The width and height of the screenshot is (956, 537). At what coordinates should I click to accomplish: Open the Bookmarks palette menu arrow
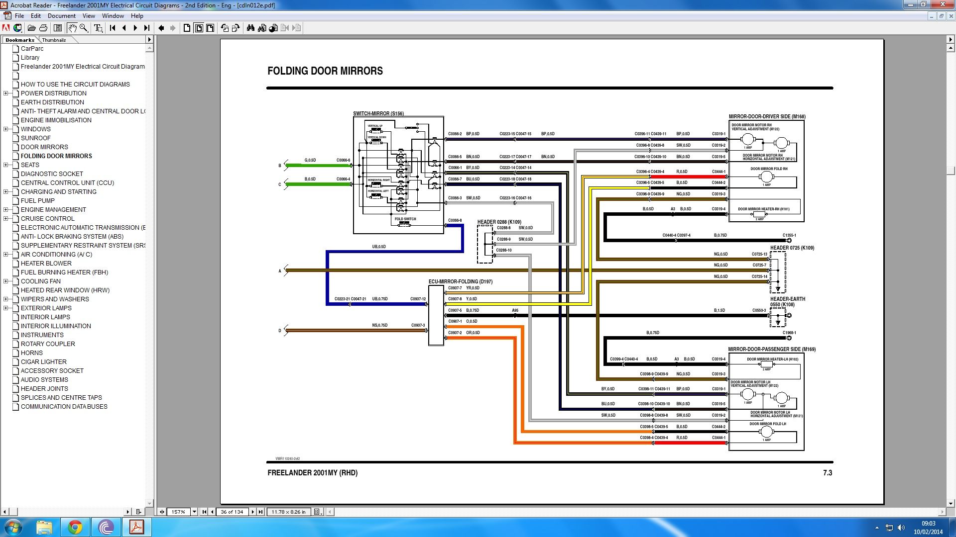pos(149,39)
